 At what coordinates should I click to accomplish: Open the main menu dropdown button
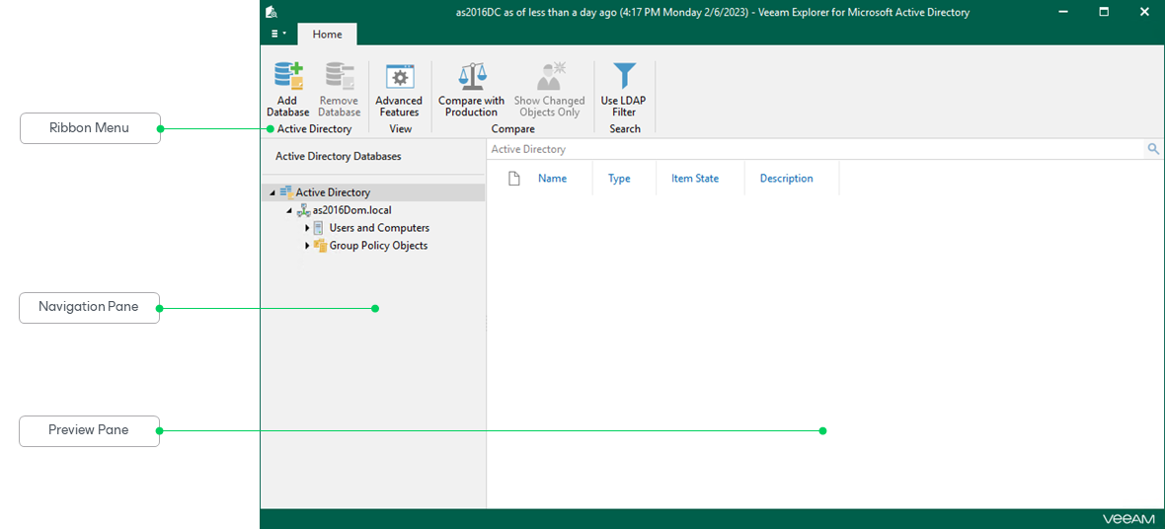278,34
